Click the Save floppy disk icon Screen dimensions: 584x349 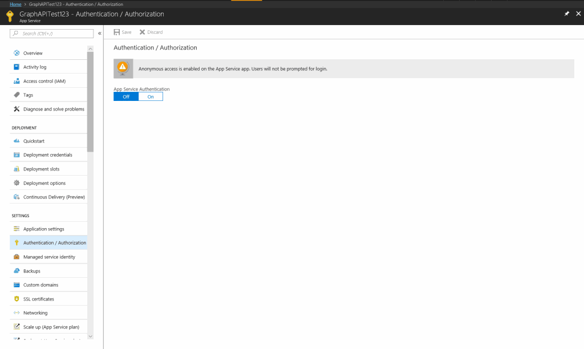[x=116, y=32]
